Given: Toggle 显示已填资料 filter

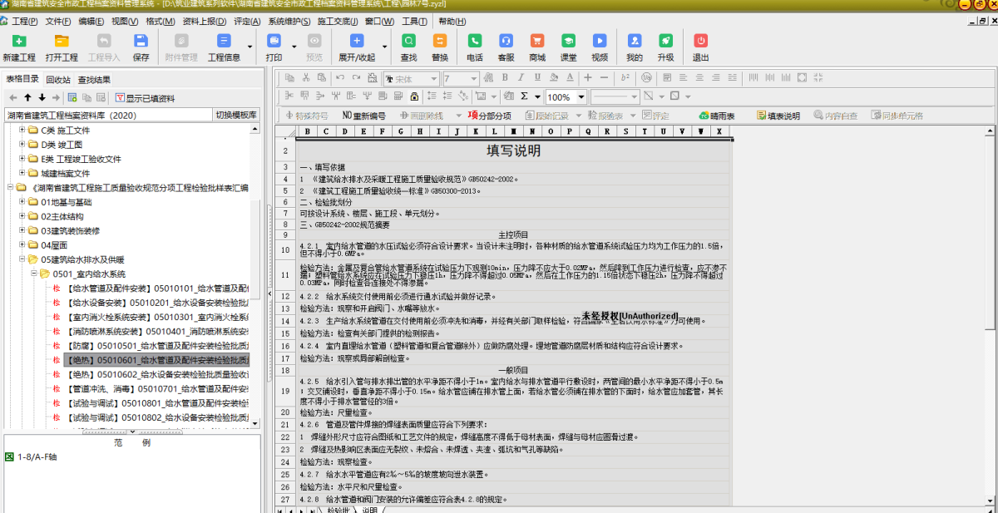Looking at the screenshot, I should click(146, 98).
